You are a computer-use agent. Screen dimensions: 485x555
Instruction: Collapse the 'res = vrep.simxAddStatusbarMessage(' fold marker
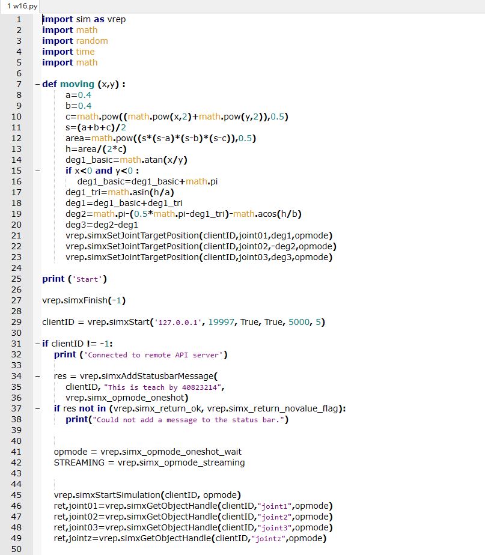click(x=37, y=376)
